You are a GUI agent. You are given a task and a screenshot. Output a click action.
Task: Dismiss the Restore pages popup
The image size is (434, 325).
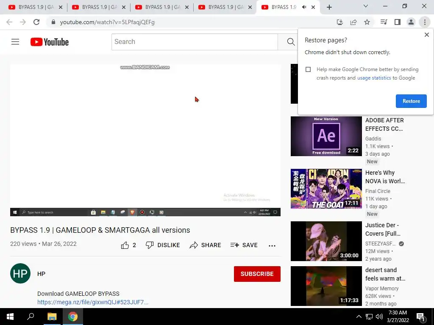[x=426, y=35]
